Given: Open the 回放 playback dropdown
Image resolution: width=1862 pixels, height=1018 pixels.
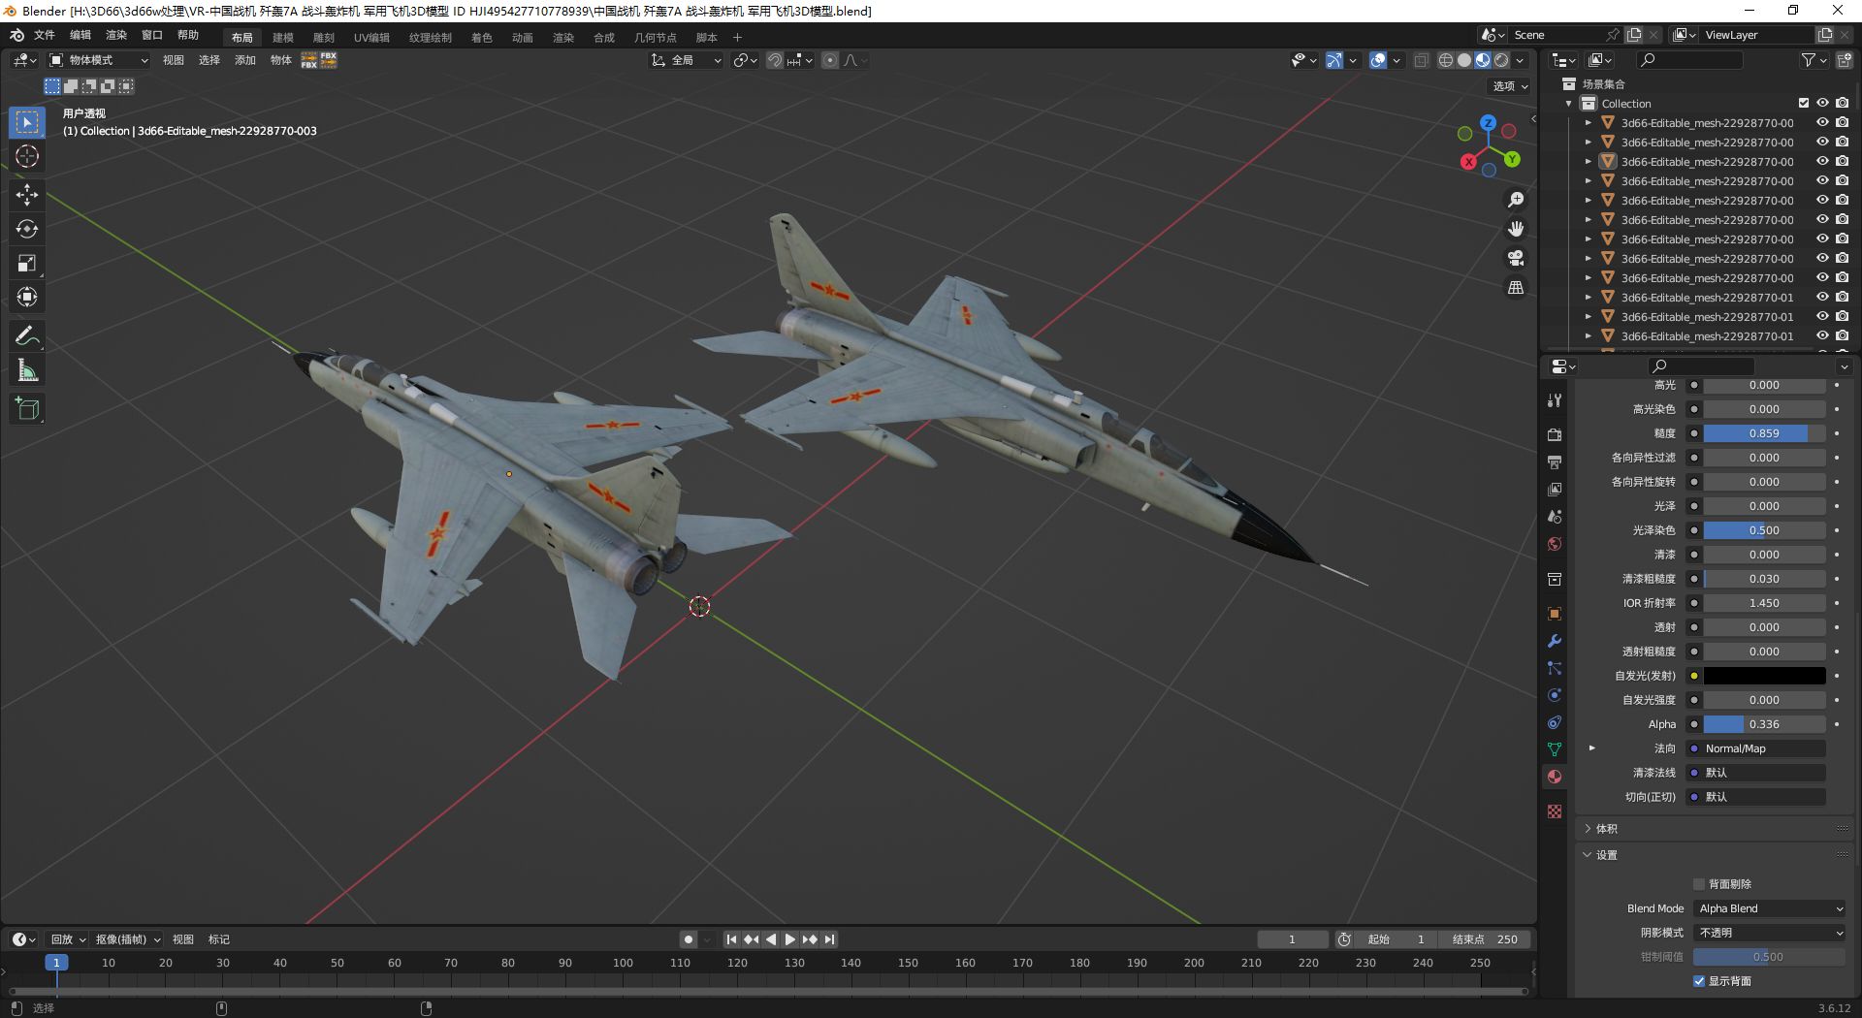Looking at the screenshot, I should click(68, 939).
